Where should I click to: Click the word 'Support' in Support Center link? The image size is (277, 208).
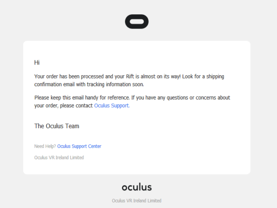(79, 146)
